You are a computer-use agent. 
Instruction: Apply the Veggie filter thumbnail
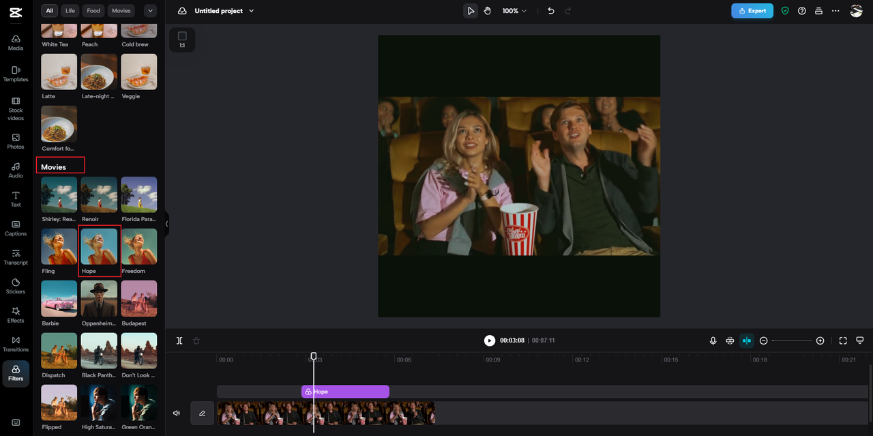[139, 72]
